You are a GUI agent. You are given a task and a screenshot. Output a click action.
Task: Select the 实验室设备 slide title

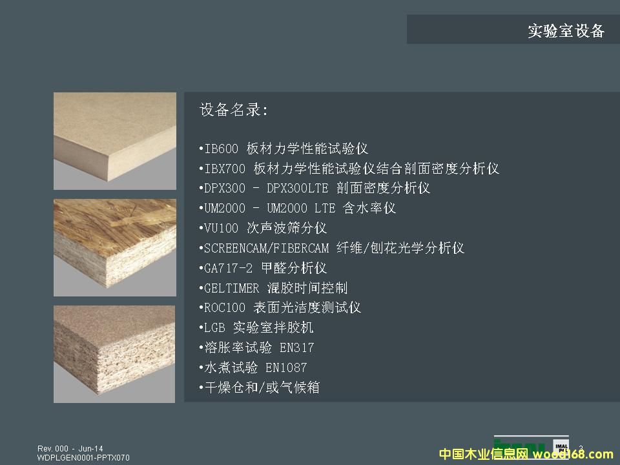566,31
